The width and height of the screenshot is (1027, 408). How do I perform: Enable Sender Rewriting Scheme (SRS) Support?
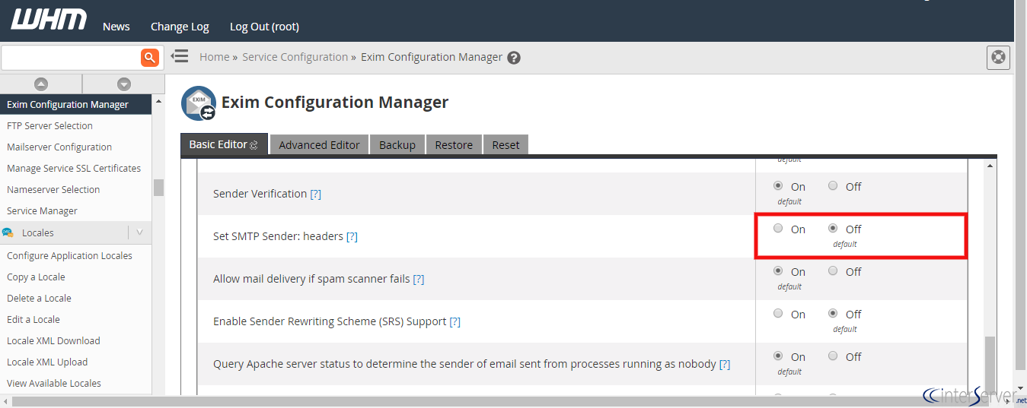(777, 313)
